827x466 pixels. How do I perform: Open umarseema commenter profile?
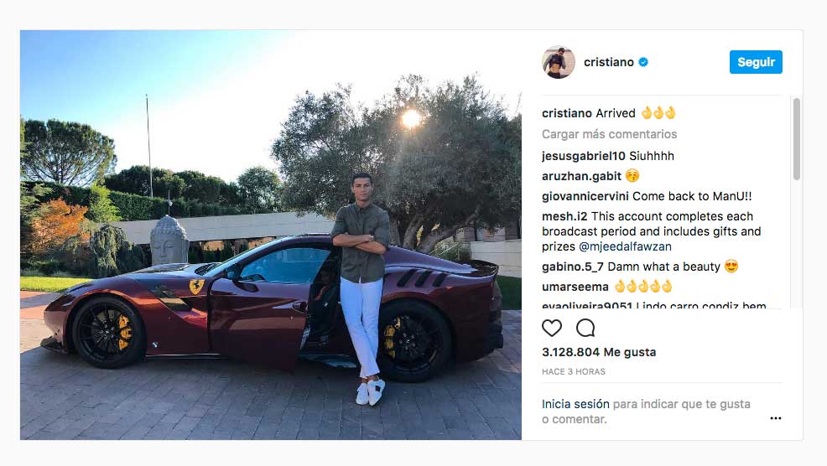575,287
